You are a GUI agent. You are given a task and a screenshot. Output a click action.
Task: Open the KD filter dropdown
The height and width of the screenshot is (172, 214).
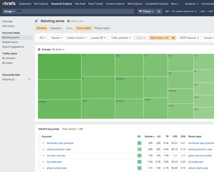click(43, 38)
